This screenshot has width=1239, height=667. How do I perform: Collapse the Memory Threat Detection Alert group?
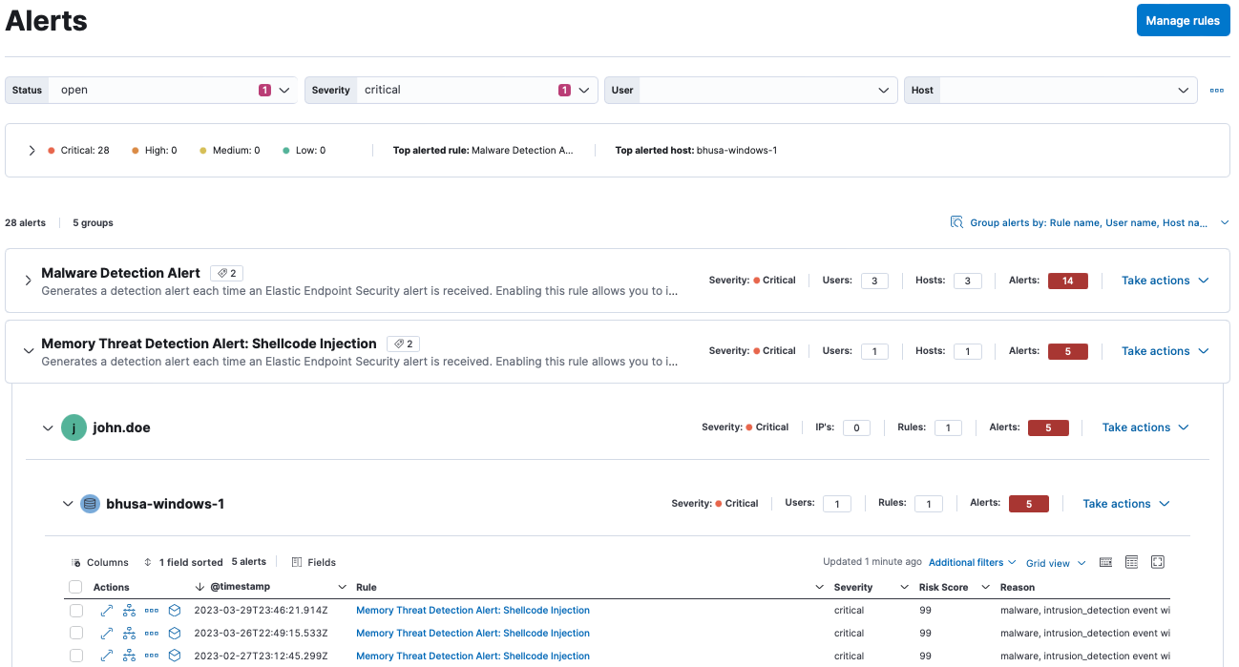pyautogui.click(x=29, y=350)
